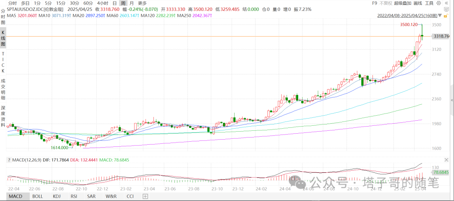Image resolution: width=454 pixels, height=201 pixels.
Task: Open the 不复权 adjustment option
Action: (x=386, y=3)
